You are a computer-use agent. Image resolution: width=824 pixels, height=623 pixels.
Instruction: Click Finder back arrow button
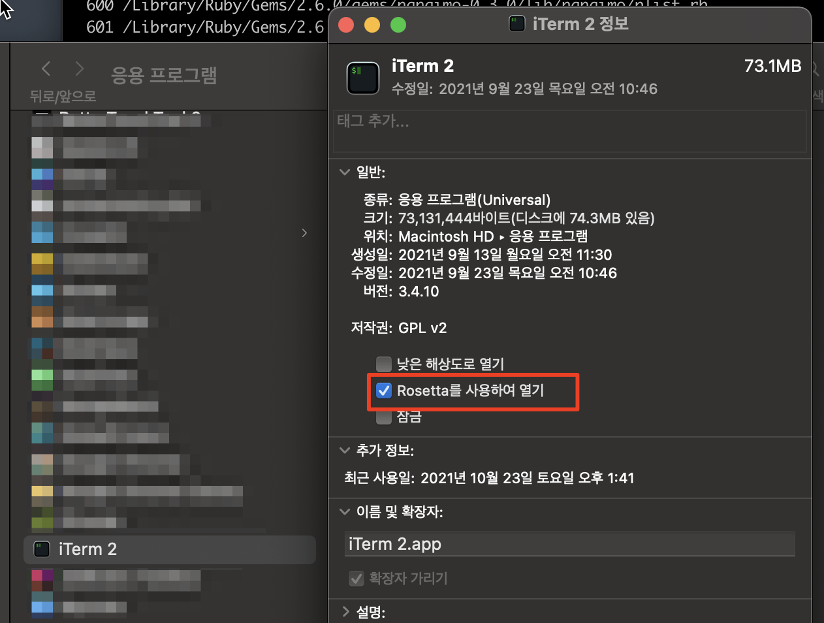[x=46, y=69]
